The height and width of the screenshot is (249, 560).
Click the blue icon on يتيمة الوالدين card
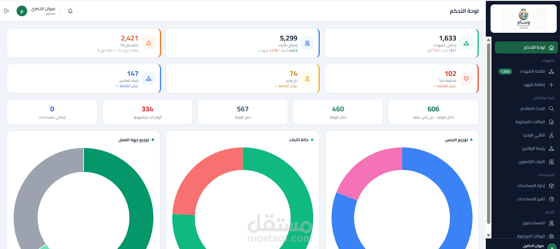pyautogui.click(x=149, y=79)
